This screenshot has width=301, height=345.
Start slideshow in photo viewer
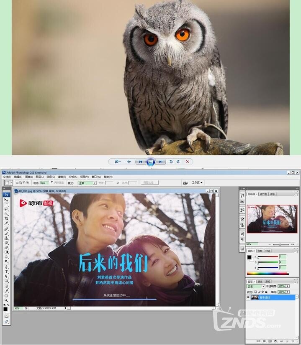coord(151,162)
